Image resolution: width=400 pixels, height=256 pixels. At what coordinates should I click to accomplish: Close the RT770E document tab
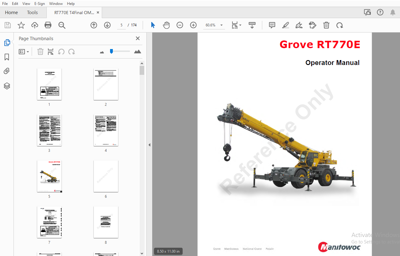point(98,13)
